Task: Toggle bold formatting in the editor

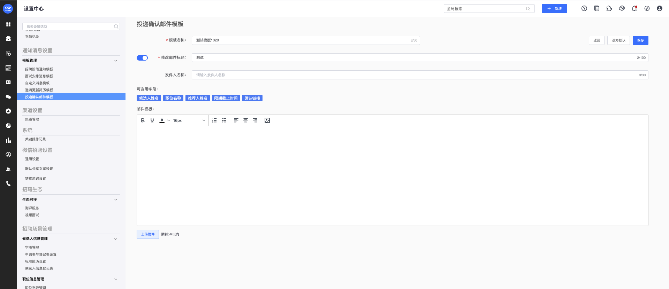Action: tap(143, 120)
